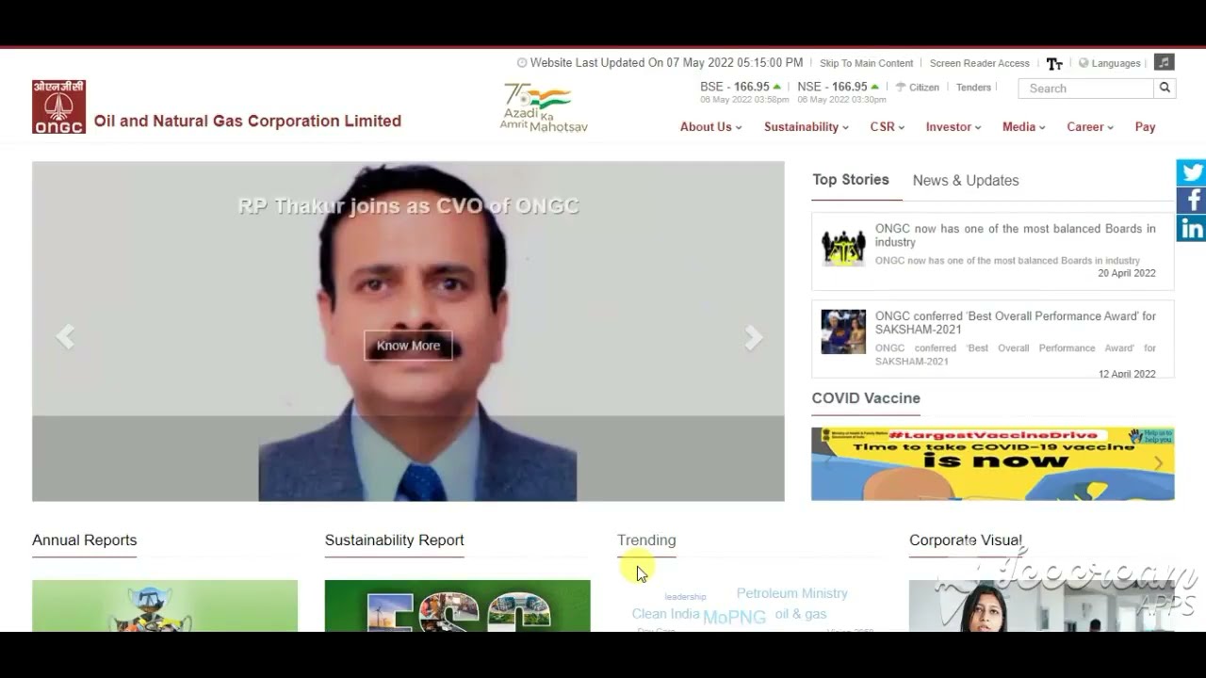Expand the Sustainability menu

tap(806, 127)
